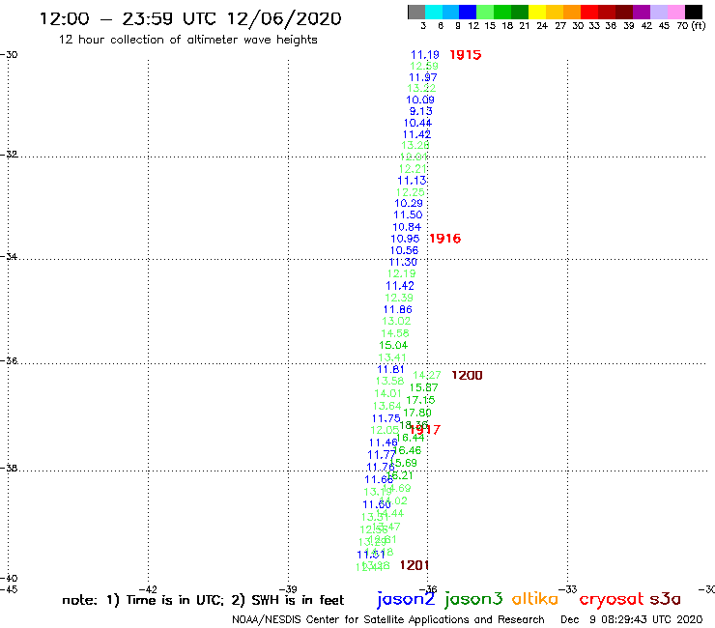This screenshot has height=628, width=715.
Task: Click the wave height value 10.09
Action: 420,100
